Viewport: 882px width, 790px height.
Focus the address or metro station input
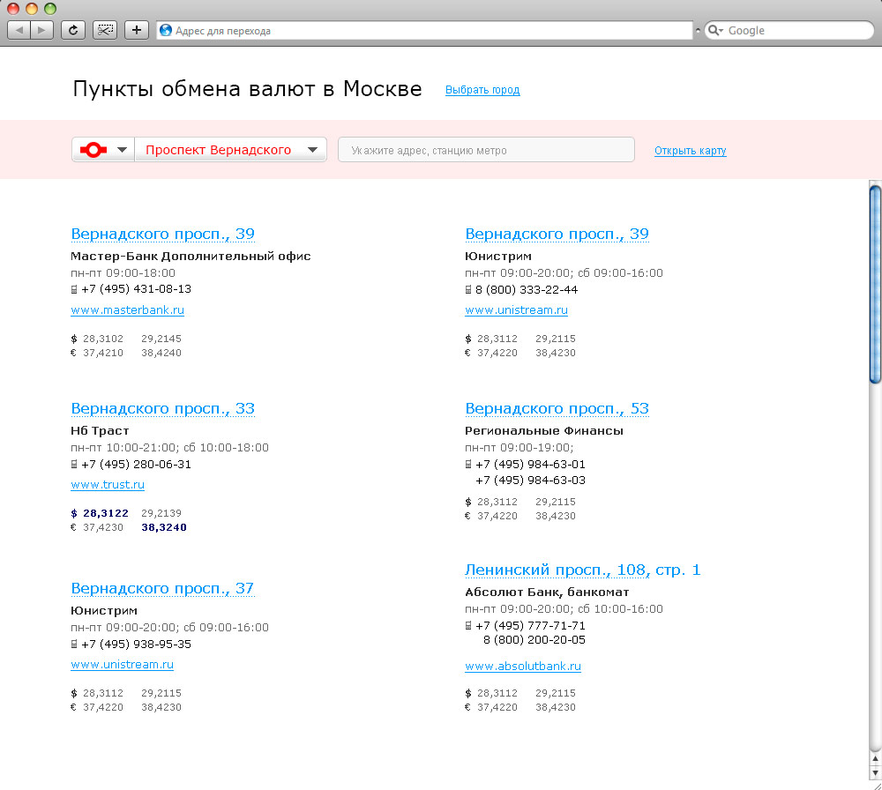(486, 150)
